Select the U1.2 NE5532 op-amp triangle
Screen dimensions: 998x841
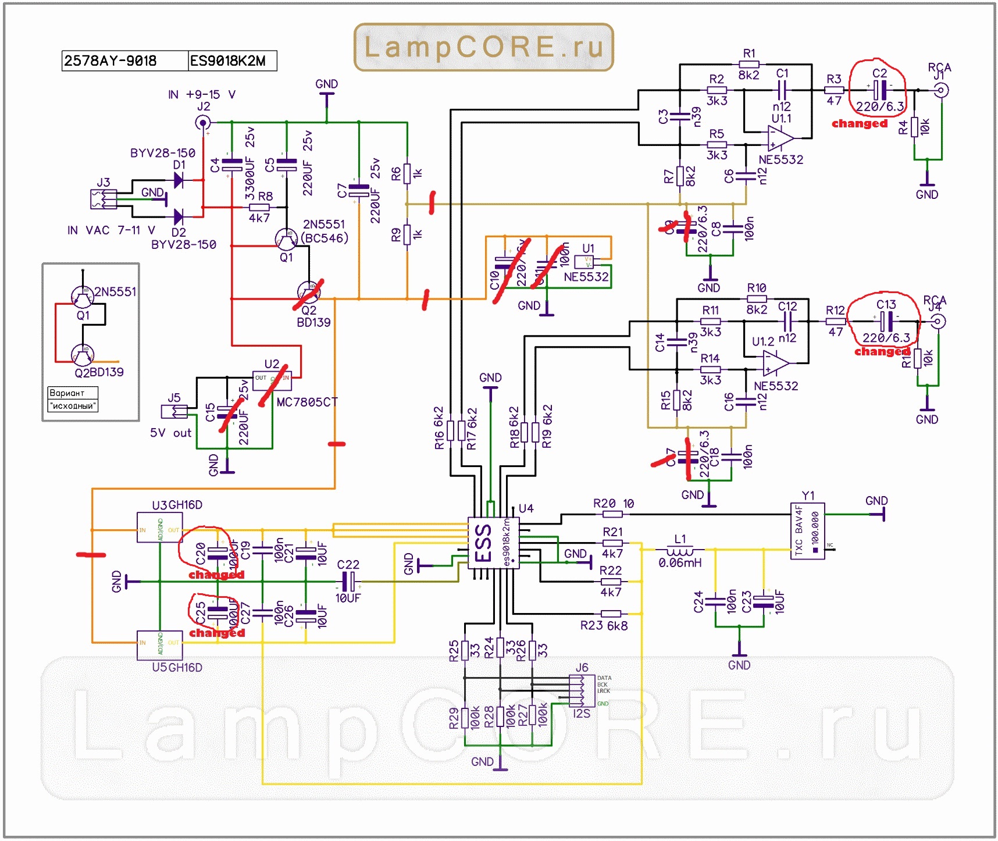pos(776,363)
